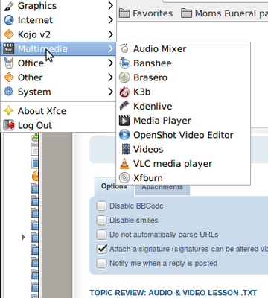Open OpenShot Video Editor
This screenshot has height=298, width=268.
[183, 135]
